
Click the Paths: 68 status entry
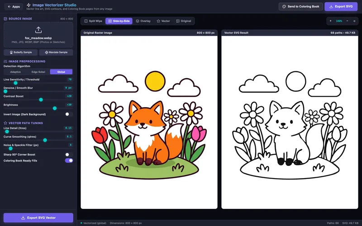click(333, 223)
